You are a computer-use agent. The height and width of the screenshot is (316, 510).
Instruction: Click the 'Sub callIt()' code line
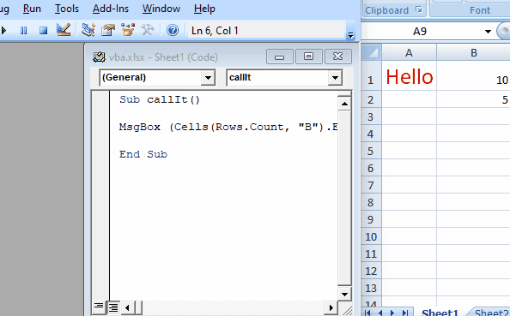pyautogui.click(x=160, y=99)
